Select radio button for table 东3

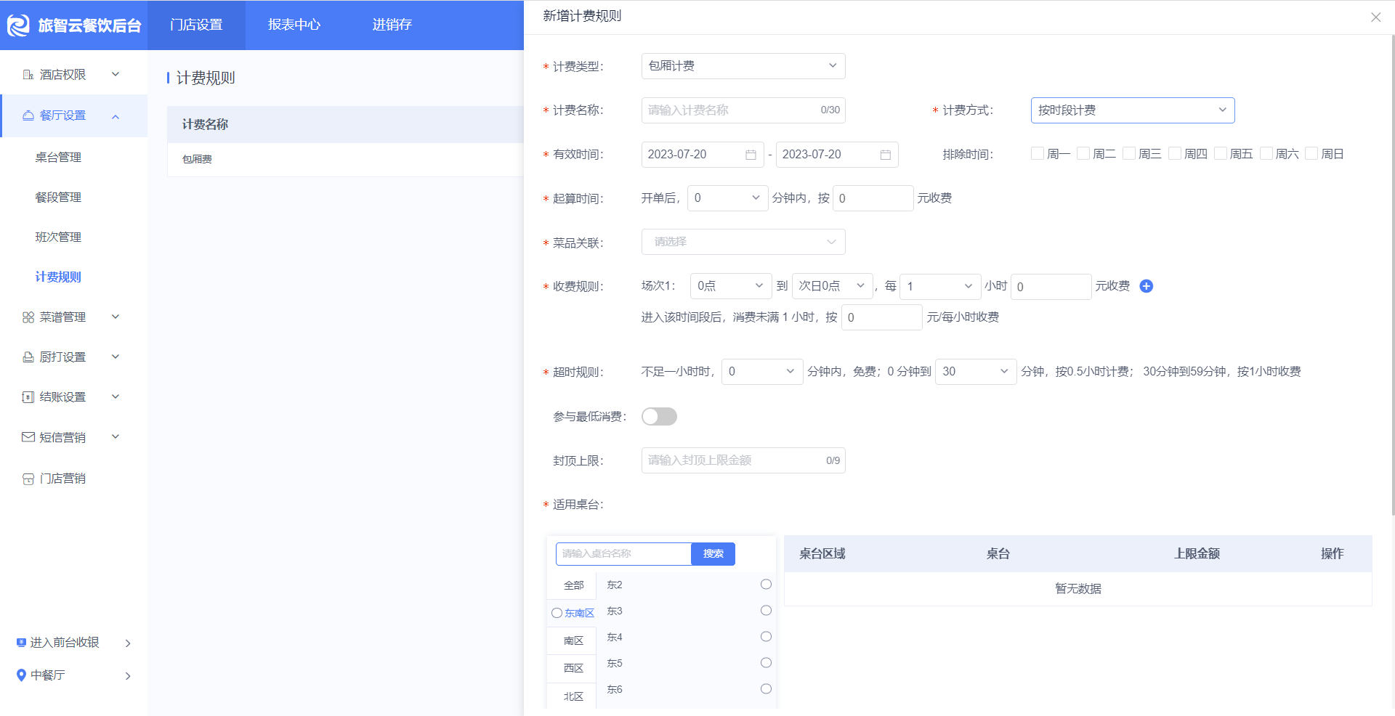tap(766, 611)
